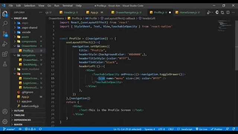The image size is (238, 134).
Task: Open the Selection menu
Action: [x=30, y=6]
